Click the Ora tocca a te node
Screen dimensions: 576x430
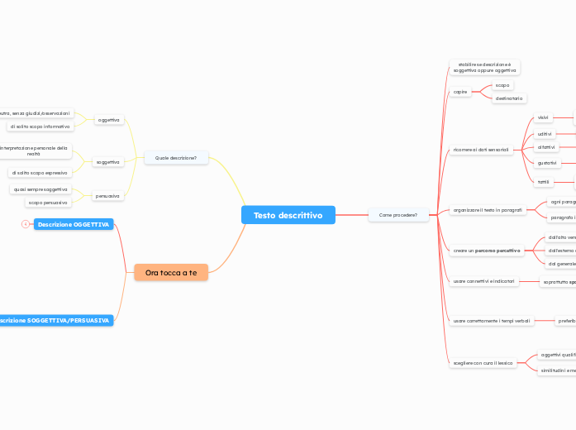pyautogui.click(x=171, y=272)
